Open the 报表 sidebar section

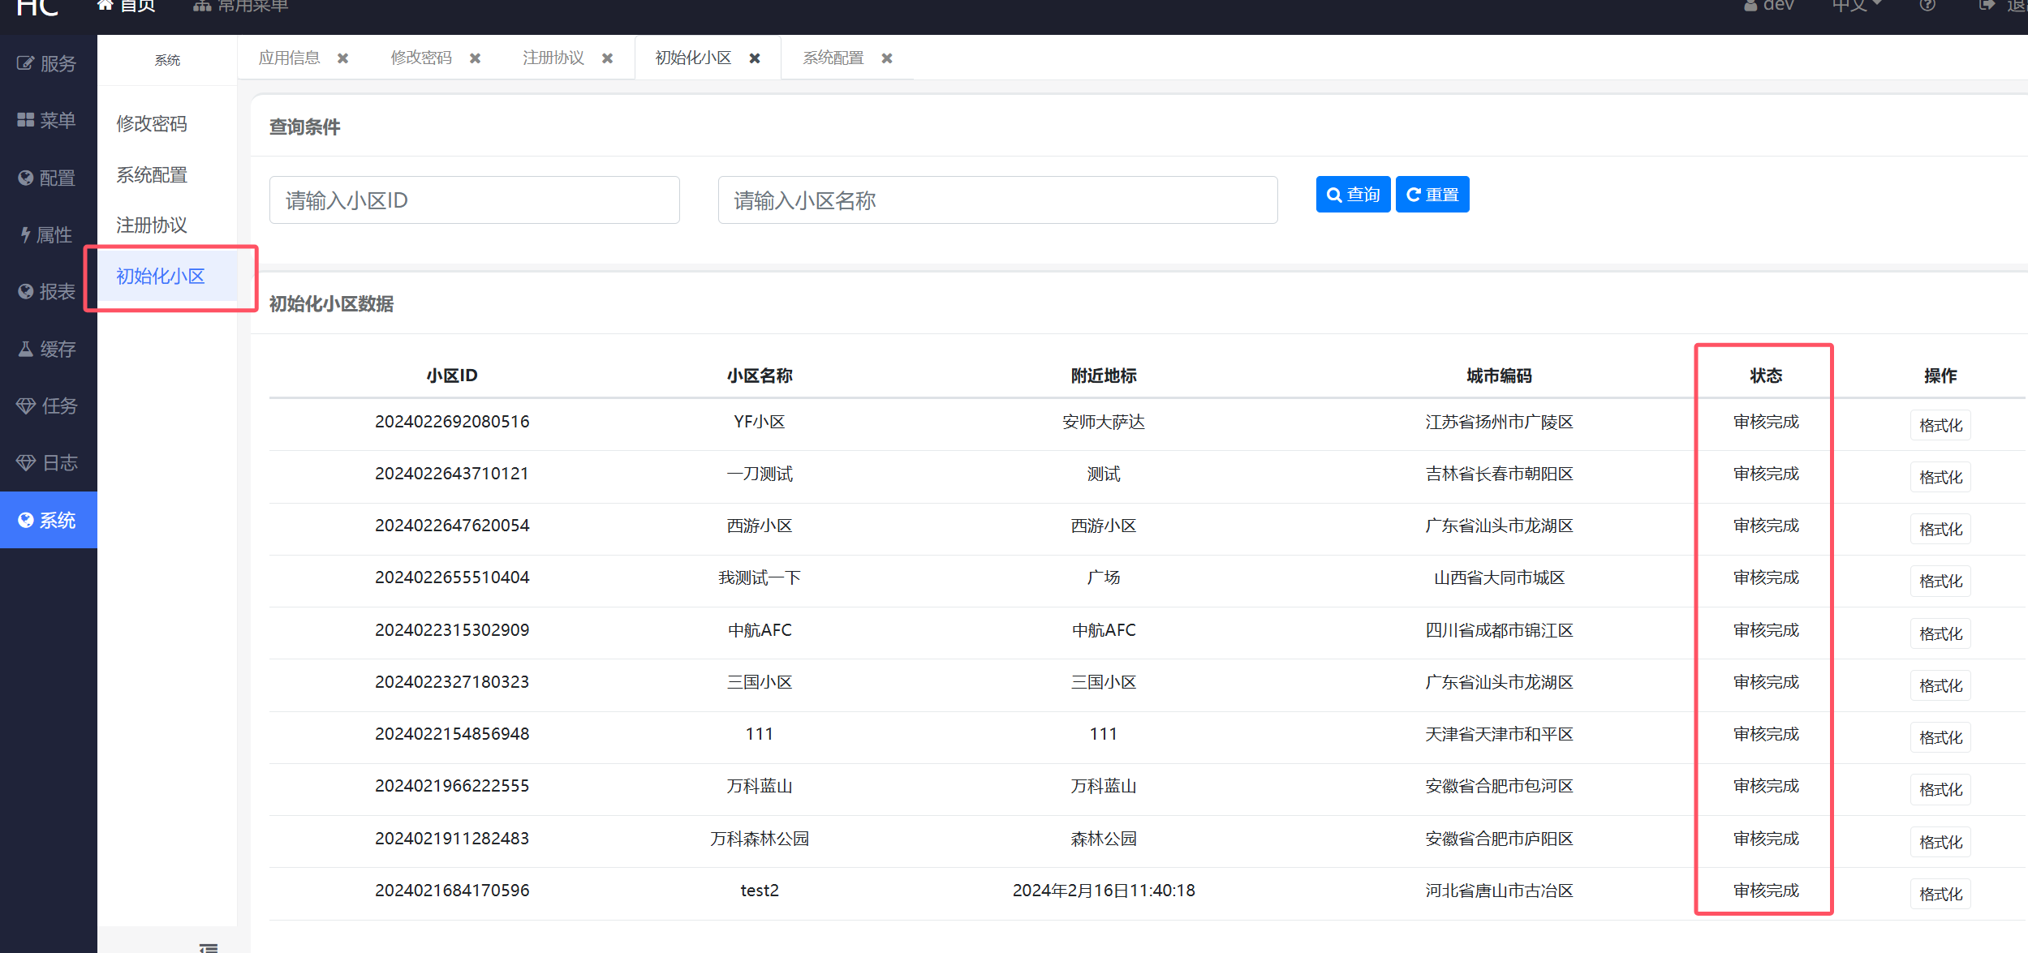pyautogui.click(x=48, y=291)
